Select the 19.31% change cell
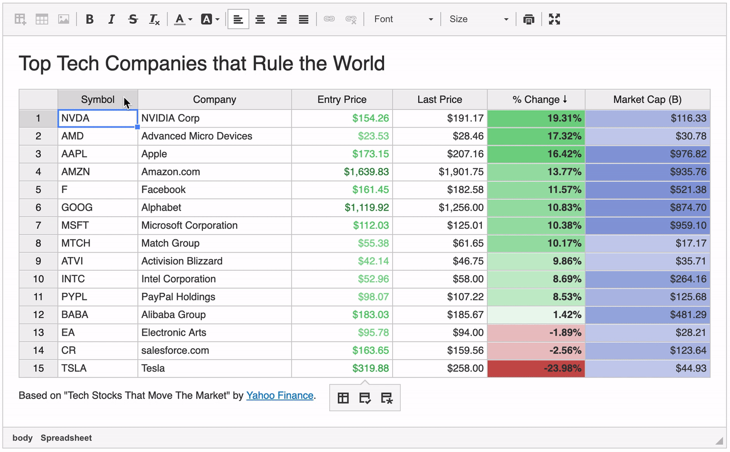This screenshot has width=730, height=452. coord(536,118)
